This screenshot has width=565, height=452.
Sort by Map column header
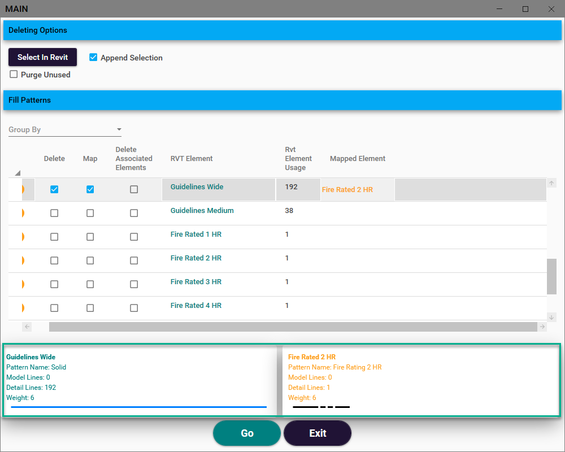(x=90, y=159)
